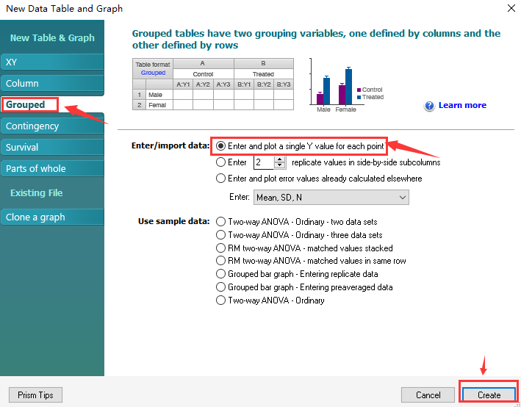Click the Create button
This screenshot has height=407, width=521.
click(489, 395)
